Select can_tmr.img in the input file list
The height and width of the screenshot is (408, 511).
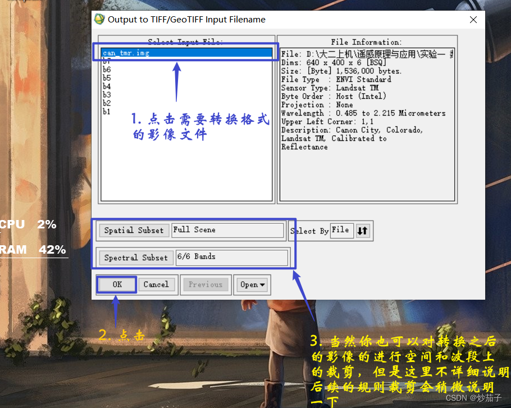[x=187, y=53]
